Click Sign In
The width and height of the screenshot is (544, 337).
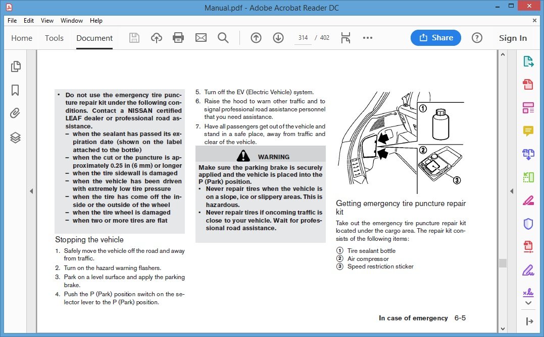(x=512, y=38)
